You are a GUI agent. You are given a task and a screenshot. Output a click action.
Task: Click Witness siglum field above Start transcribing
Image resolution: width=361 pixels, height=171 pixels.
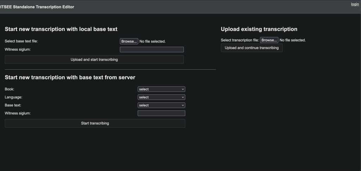coord(161,113)
